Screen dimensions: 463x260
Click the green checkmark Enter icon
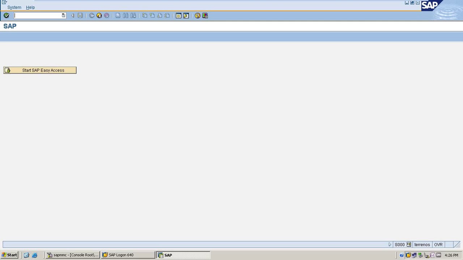(6, 16)
